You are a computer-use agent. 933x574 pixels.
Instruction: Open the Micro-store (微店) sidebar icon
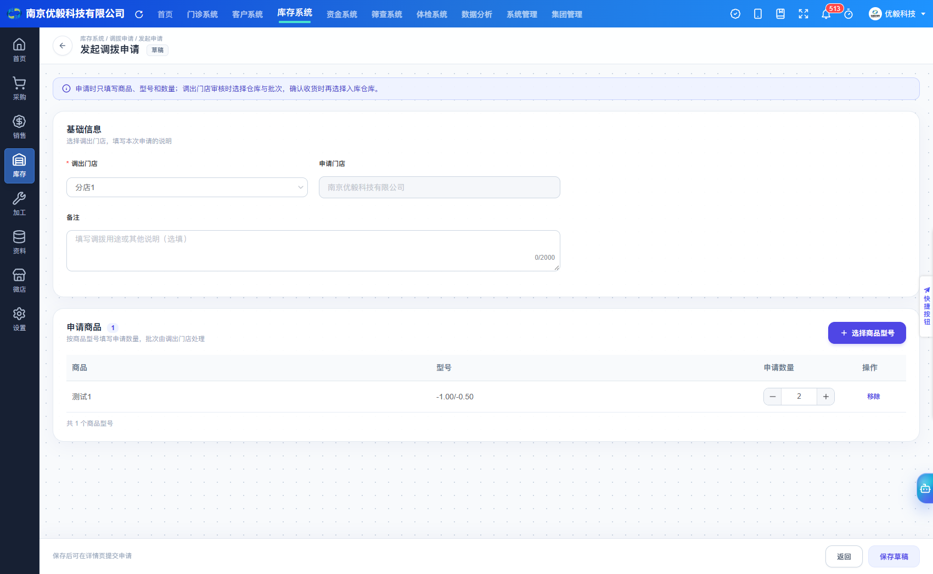point(19,281)
